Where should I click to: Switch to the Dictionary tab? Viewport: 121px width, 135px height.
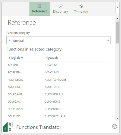(60, 9)
